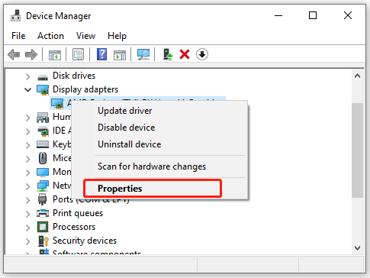Expand the Human Interface Devices node
This screenshot has height=278, width=370.
tap(27, 118)
